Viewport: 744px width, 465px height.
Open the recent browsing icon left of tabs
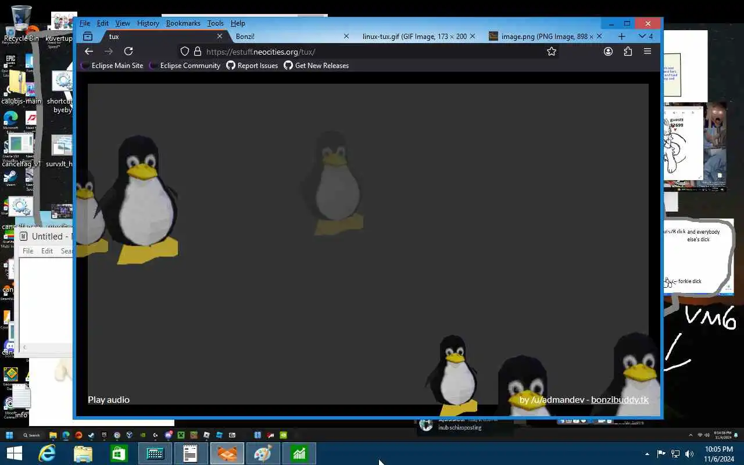88,36
